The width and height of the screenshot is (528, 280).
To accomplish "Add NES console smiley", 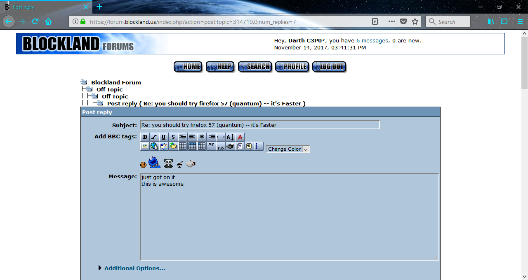I will [191, 163].
